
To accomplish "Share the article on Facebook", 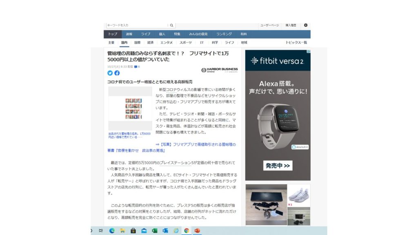I will [117, 73].
